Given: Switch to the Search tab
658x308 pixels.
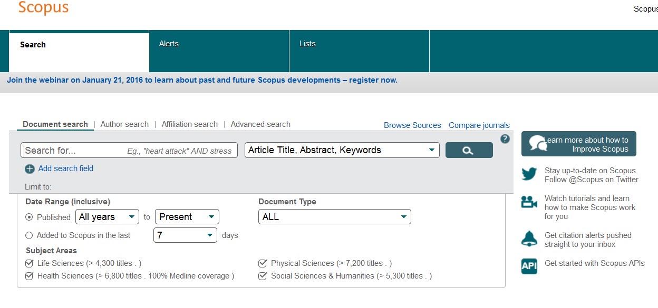Looking at the screenshot, I should click(x=79, y=52).
